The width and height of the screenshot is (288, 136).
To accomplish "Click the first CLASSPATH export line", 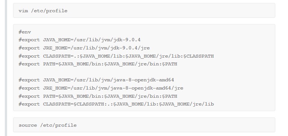I will (x=116, y=56).
